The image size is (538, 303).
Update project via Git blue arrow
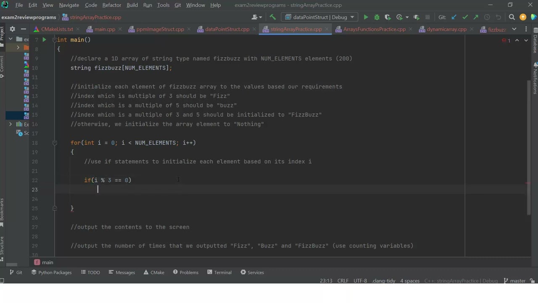tap(454, 17)
